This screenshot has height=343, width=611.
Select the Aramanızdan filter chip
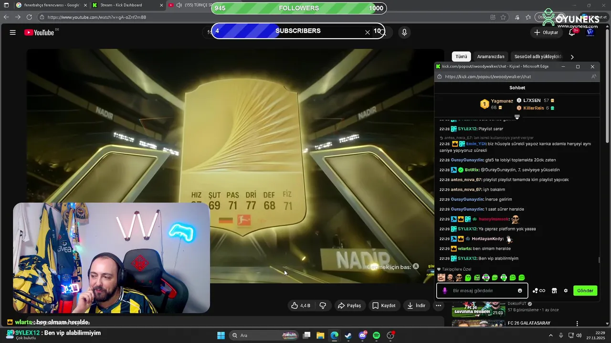[x=491, y=57]
